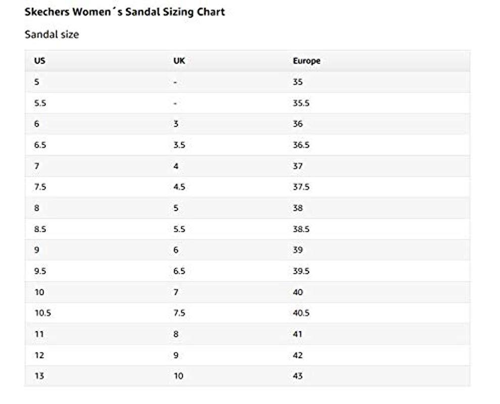Screen dimensions: 500x404
Task: Select Europe size 38 cell
Action: click(297, 208)
